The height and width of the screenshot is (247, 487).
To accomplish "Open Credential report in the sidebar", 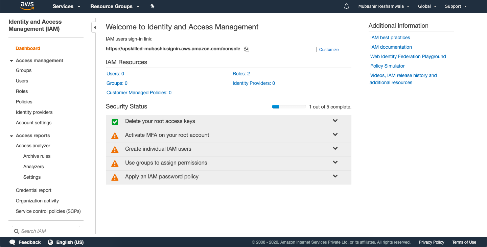I will 34,190.
